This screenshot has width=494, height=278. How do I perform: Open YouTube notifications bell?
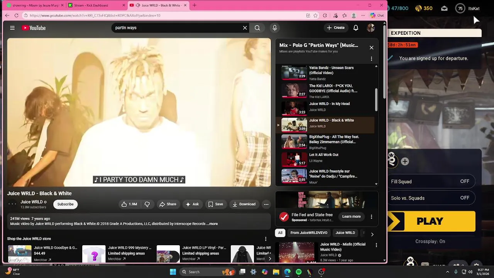pyautogui.click(x=356, y=28)
